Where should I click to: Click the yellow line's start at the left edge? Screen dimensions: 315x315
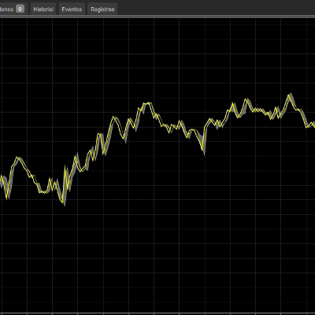click(1, 176)
